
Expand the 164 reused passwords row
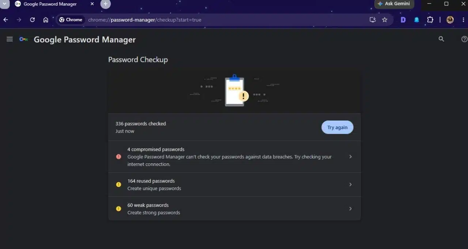pos(234,185)
